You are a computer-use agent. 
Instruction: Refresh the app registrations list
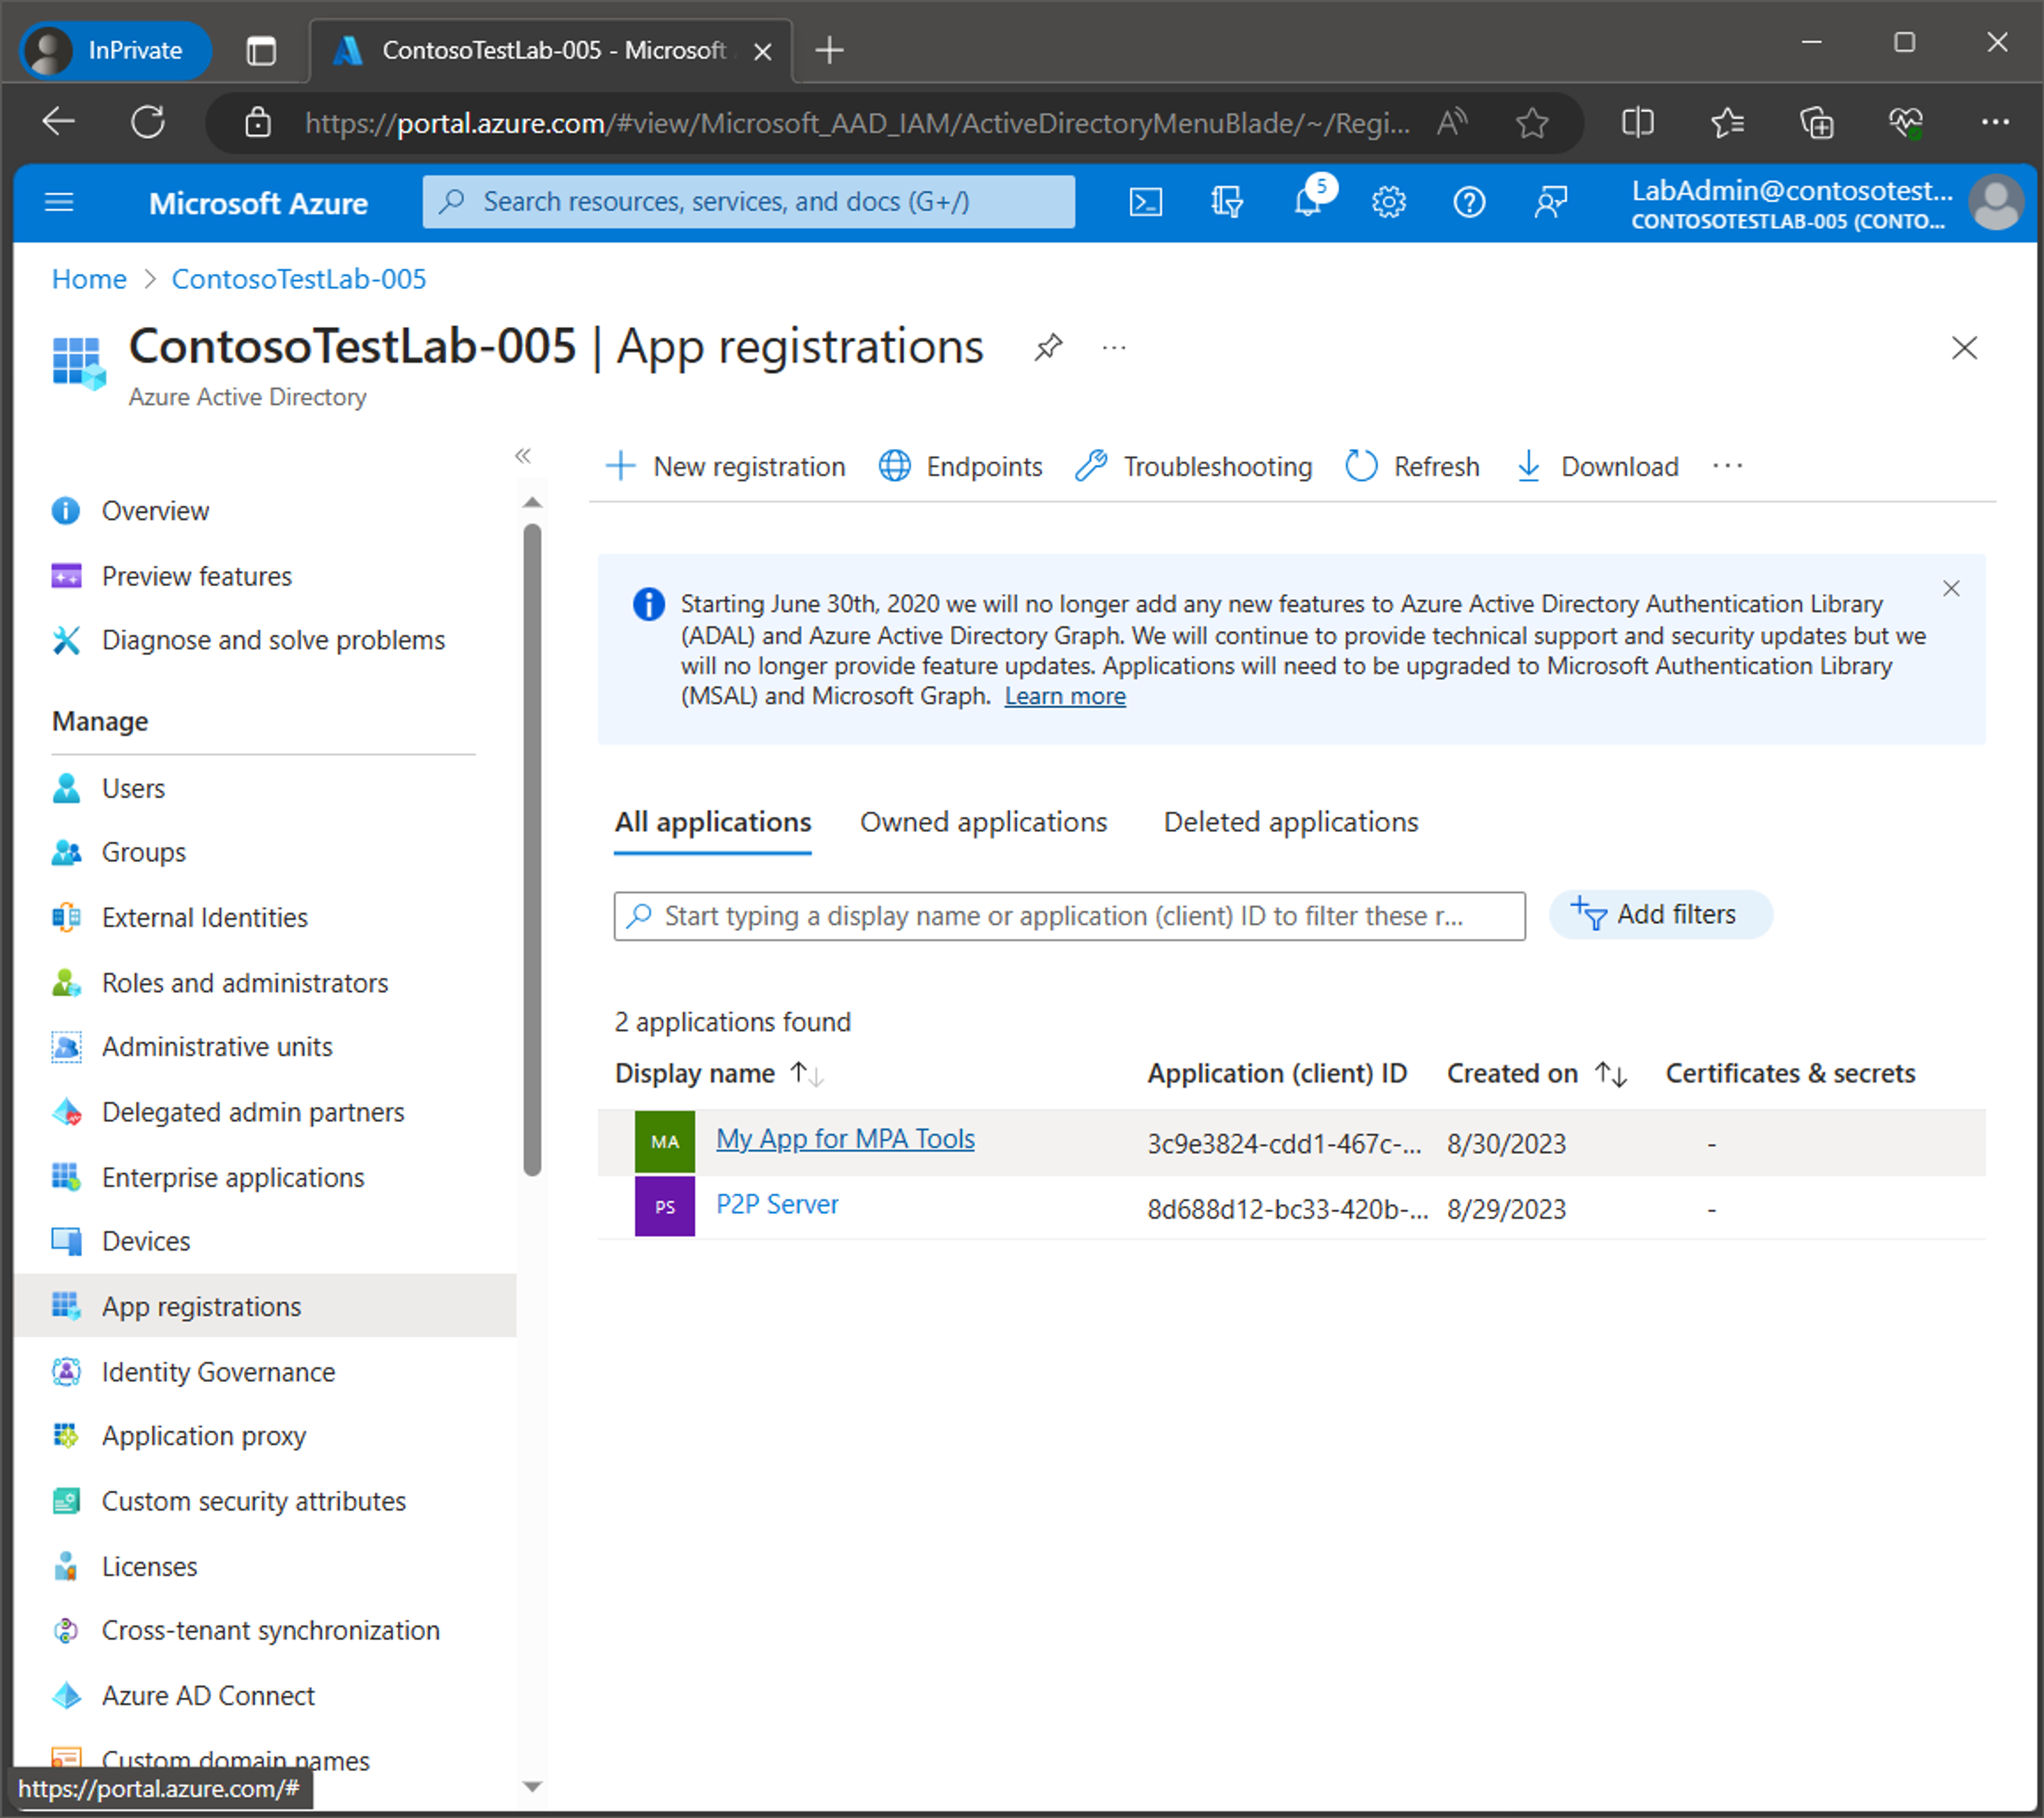[1412, 466]
